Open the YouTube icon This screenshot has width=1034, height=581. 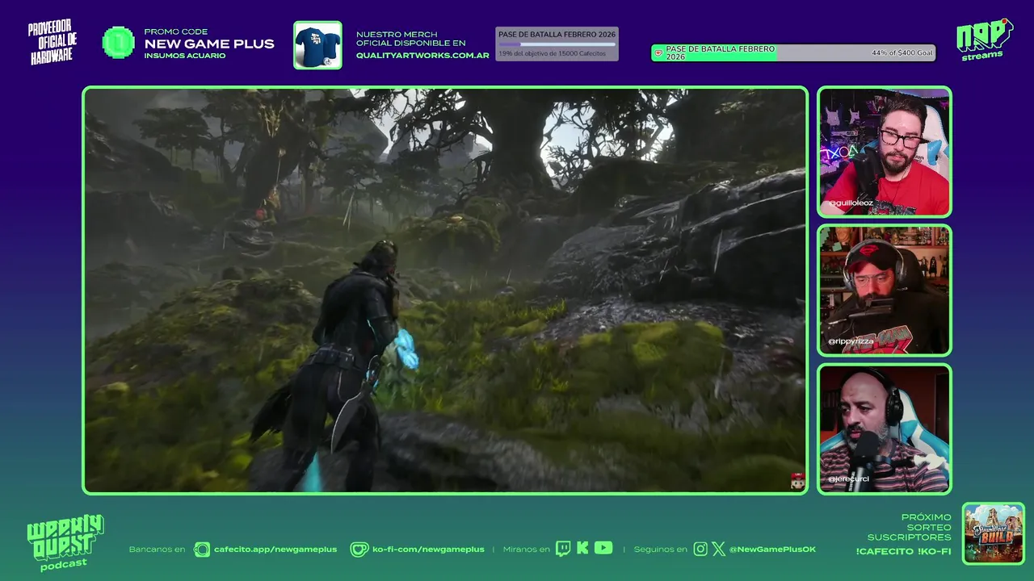pyautogui.click(x=603, y=548)
